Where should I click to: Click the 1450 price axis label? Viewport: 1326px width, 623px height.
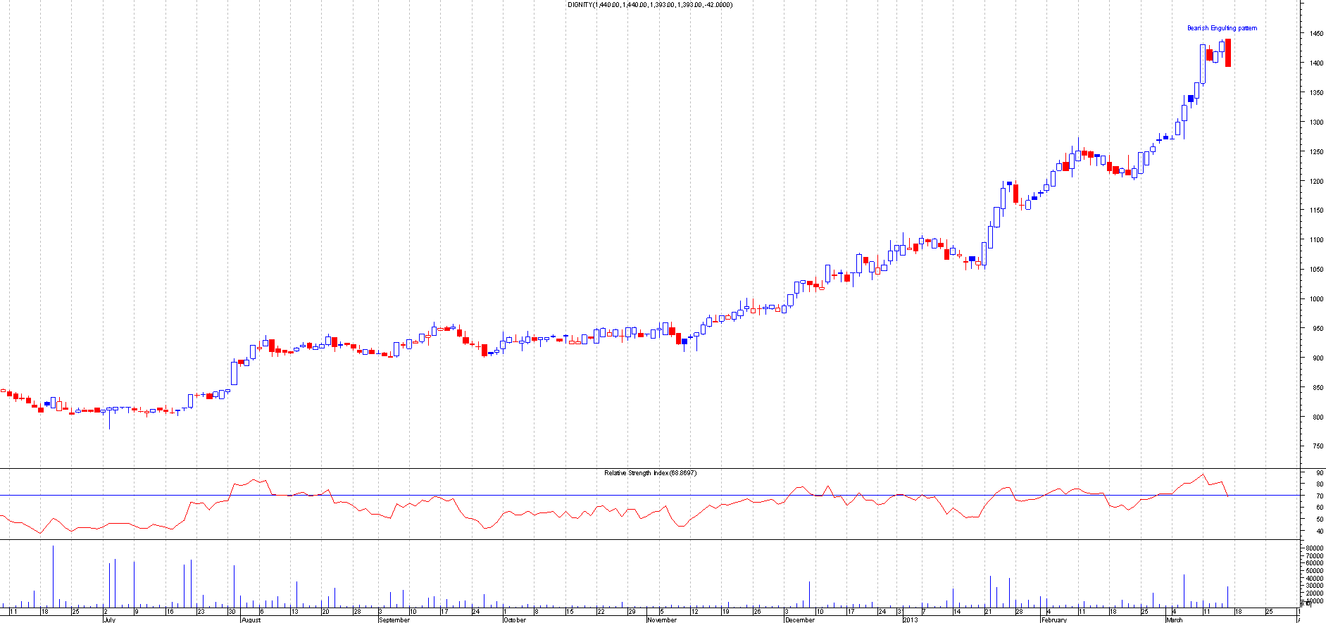1315,34
